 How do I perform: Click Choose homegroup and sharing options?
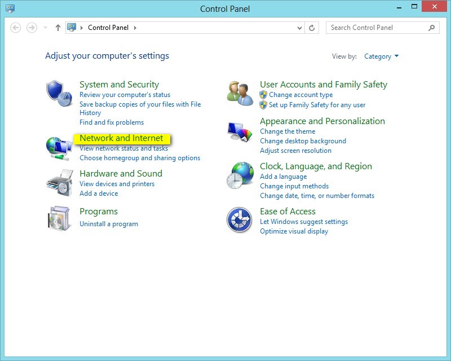click(140, 158)
